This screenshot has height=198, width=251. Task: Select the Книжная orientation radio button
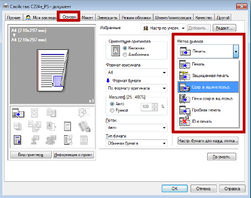coord(125,48)
